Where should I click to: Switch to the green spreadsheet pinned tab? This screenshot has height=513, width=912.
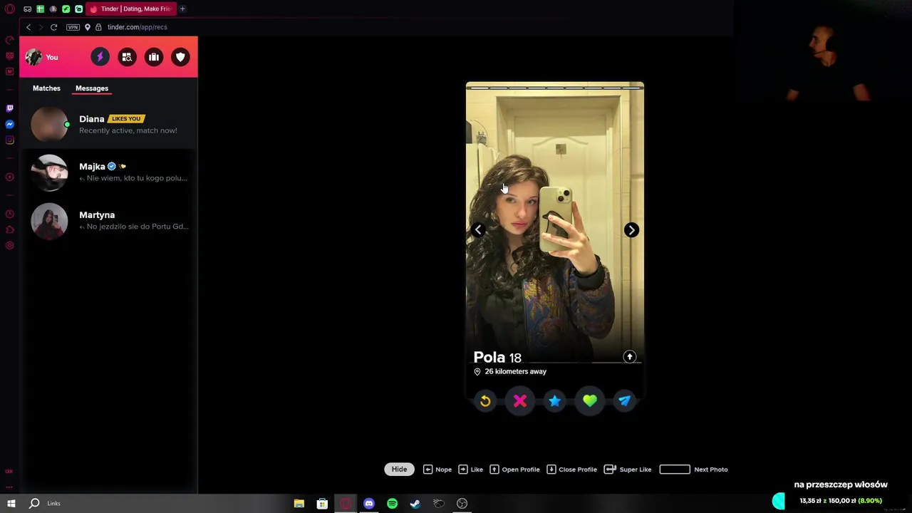click(x=40, y=9)
